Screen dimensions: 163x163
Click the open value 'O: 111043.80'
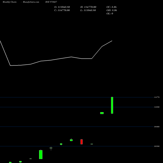pos(62,7)
